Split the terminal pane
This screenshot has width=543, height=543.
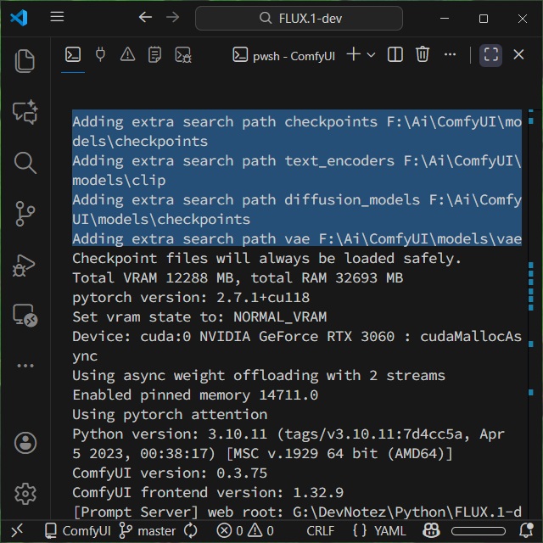pos(395,55)
